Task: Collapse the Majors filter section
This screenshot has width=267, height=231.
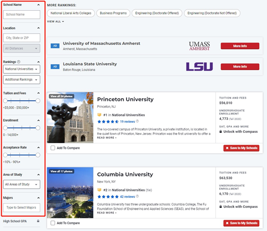Action: pos(38,198)
